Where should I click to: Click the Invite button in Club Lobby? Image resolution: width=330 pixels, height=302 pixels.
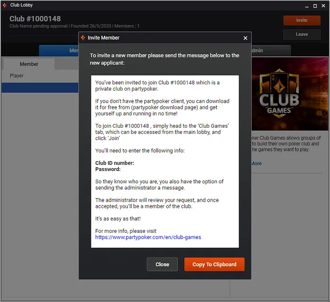(x=302, y=20)
